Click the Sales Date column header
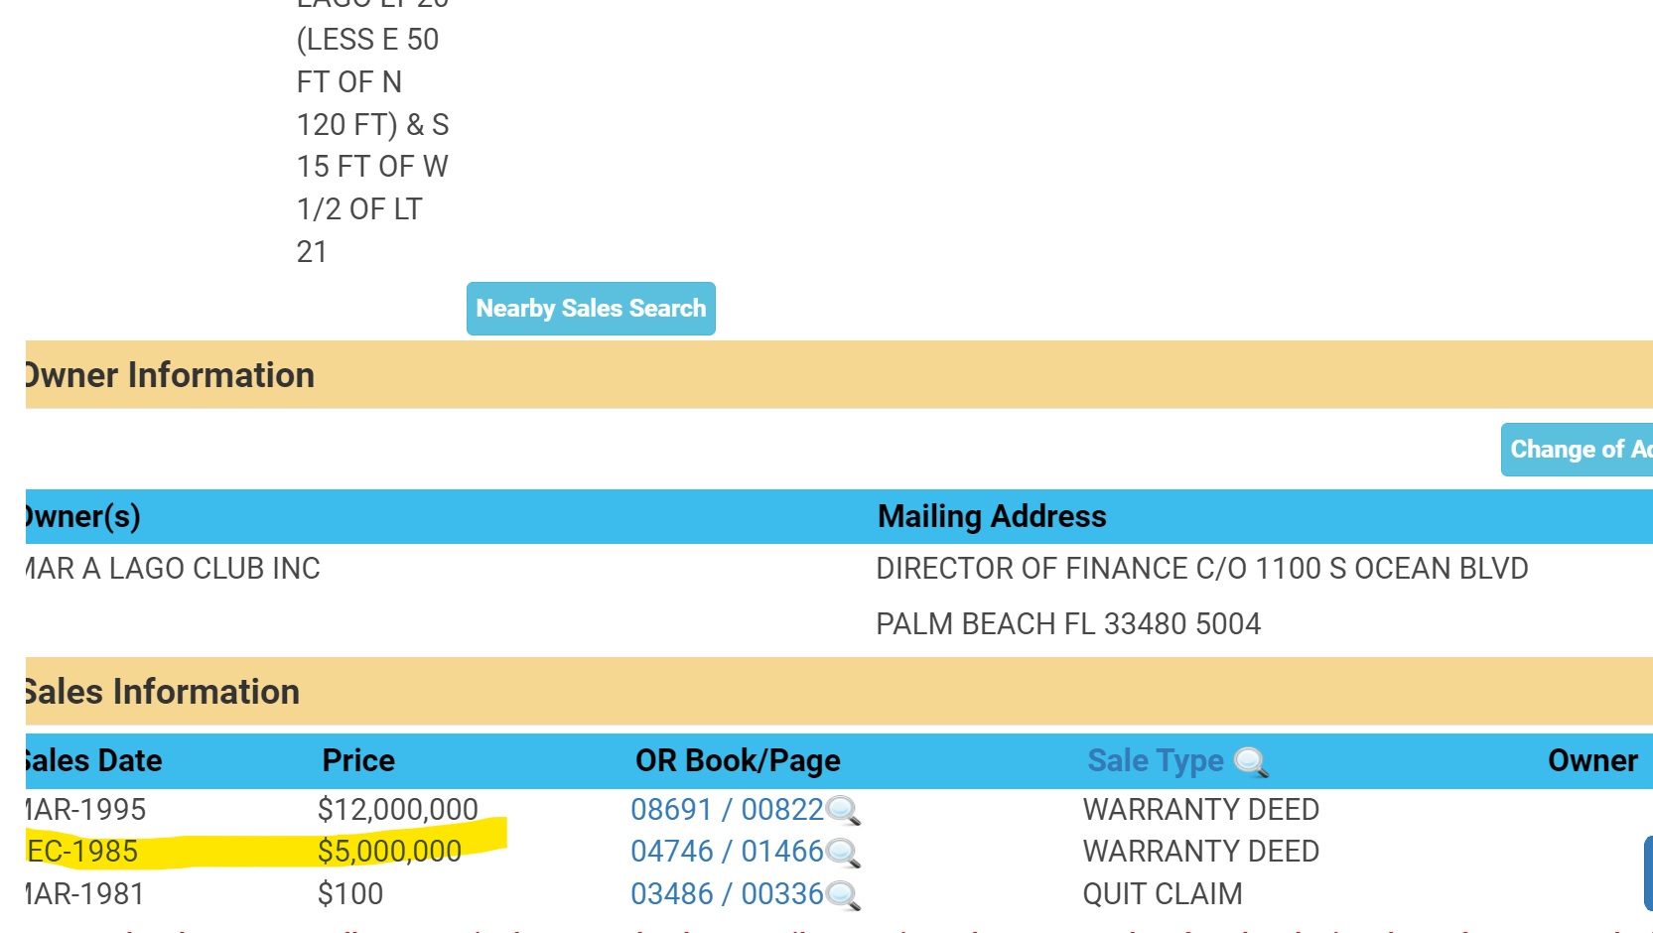The height and width of the screenshot is (933, 1653). point(93,761)
